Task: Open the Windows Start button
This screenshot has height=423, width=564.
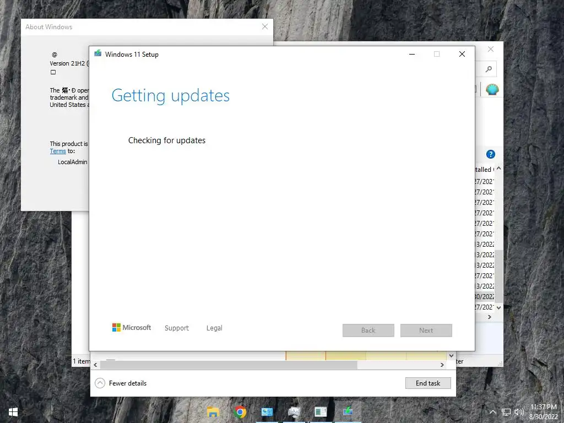Action: tap(13, 412)
